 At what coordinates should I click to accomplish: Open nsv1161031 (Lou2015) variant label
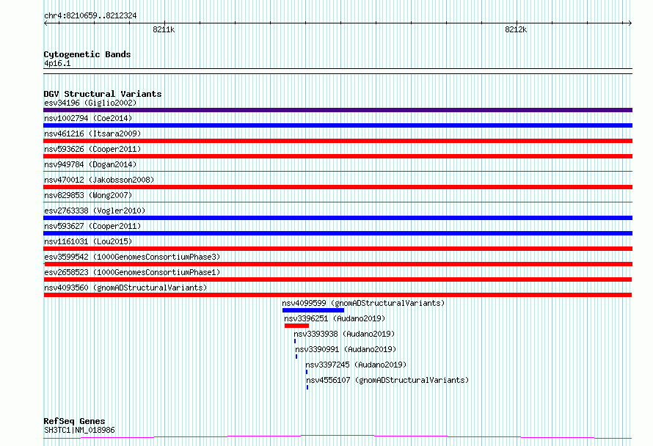coord(88,241)
